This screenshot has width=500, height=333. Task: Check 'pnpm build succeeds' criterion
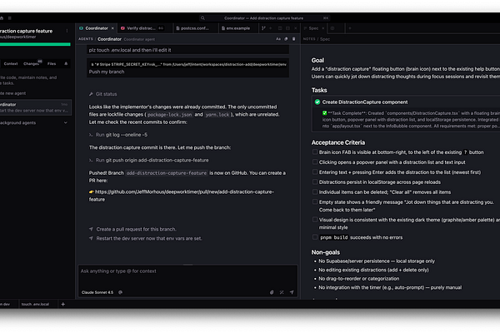[315, 237]
